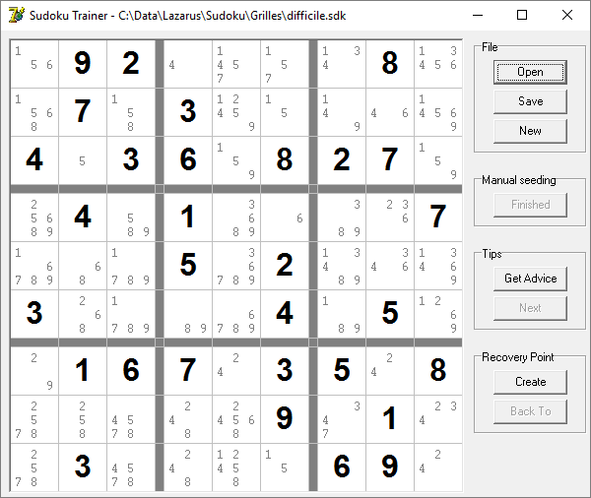Viewport: 591px width, 498px height.
Task: Click the cell showing only candidate 6
Action: [285, 217]
